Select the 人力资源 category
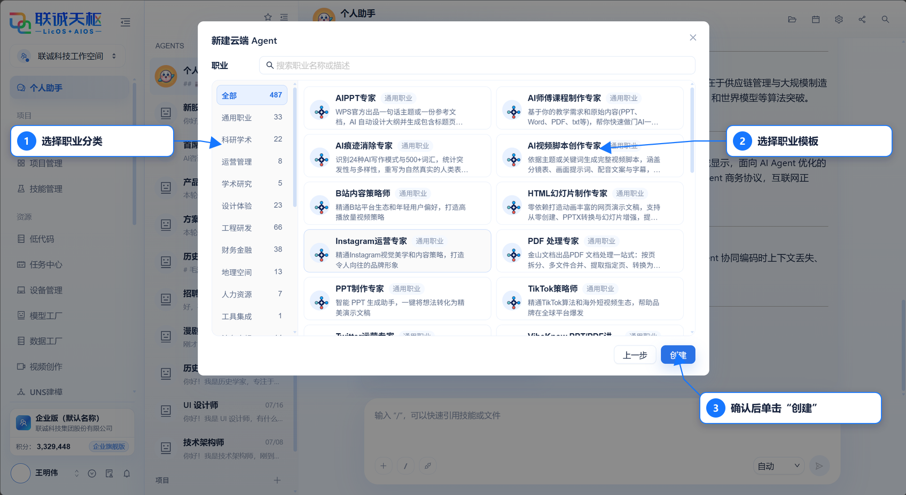Image resolution: width=906 pixels, height=495 pixels. tap(252, 294)
